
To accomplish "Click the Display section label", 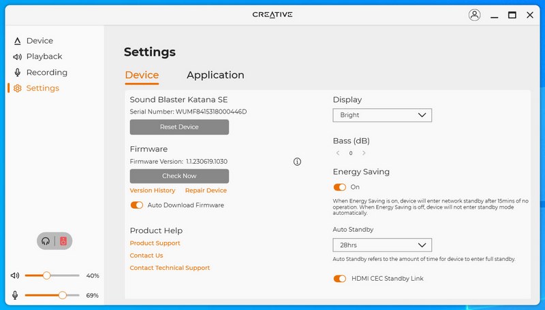I will (x=347, y=100).
